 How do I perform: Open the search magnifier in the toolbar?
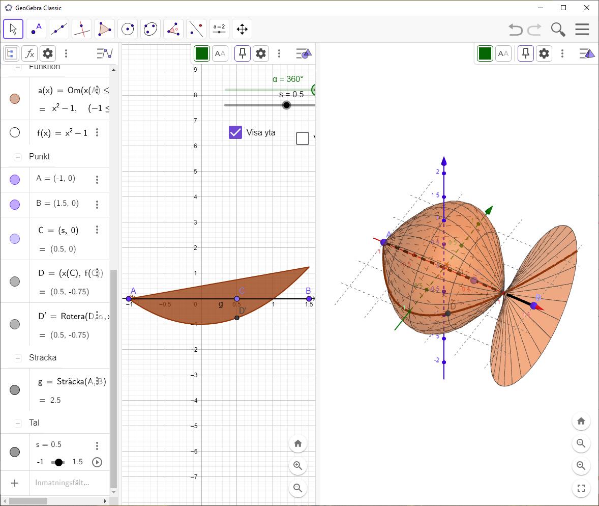click(558, 30)
